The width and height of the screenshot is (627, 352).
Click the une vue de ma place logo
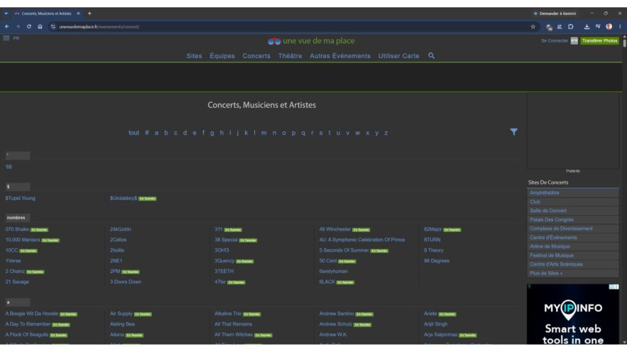[311, 41]
